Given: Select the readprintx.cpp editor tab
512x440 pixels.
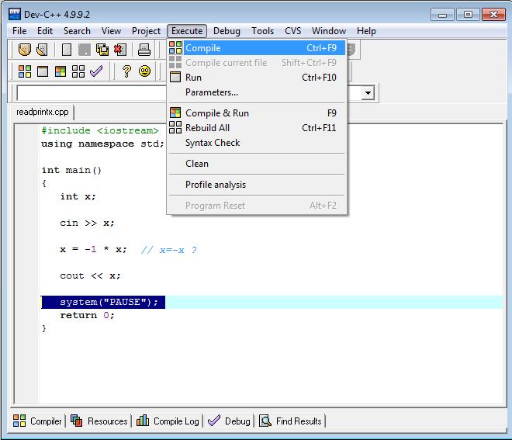Looking at the screenshot, I should point(43,112).
